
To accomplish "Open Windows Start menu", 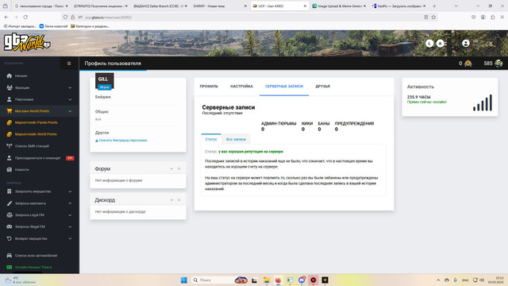I will point(183,280).
